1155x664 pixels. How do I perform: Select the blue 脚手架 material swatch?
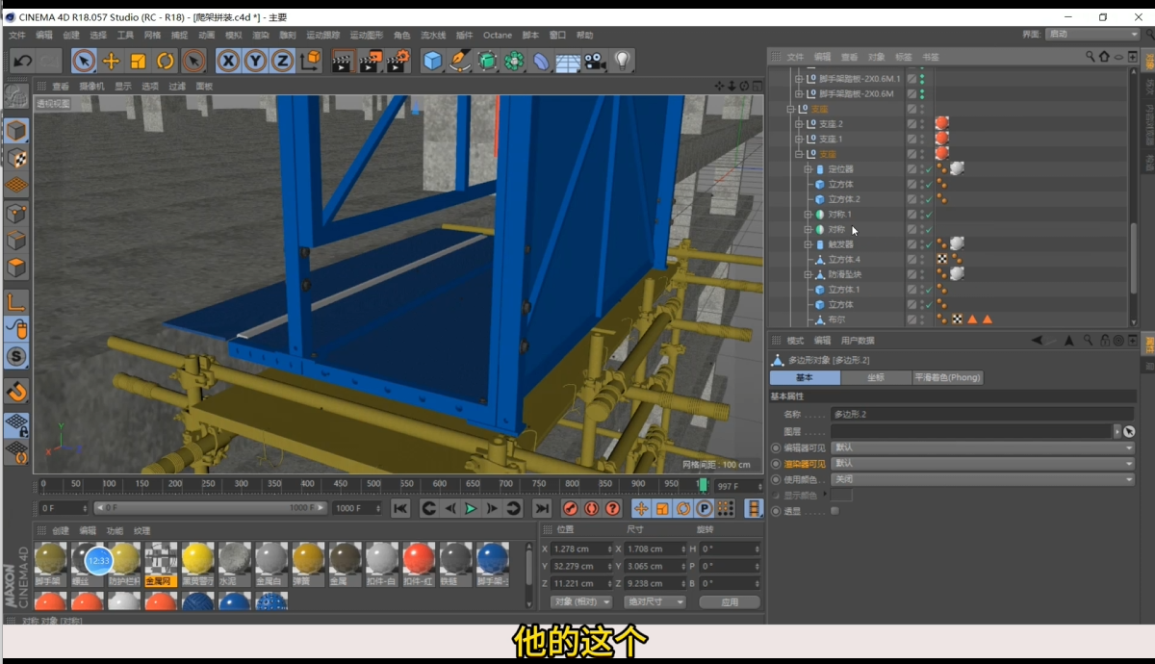point(493,559)
